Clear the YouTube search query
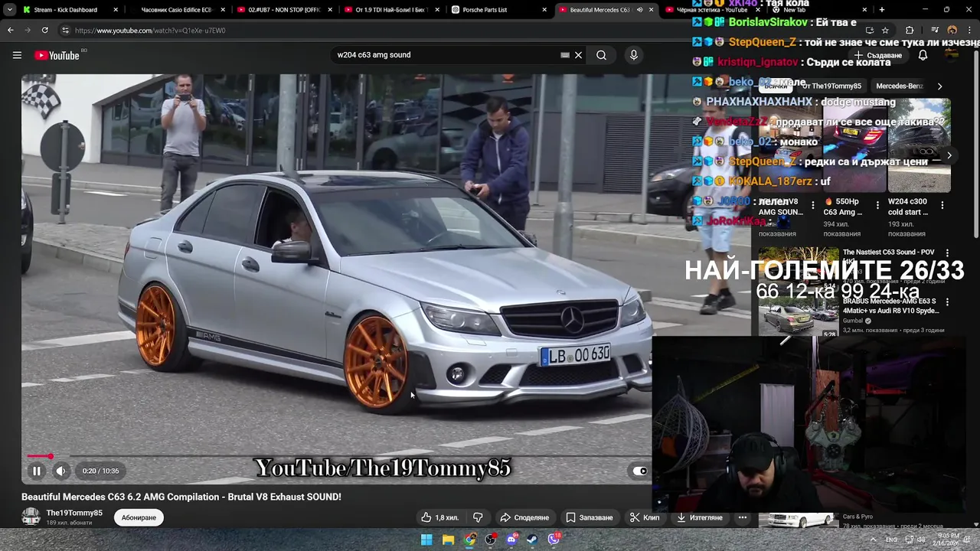The height and width of the screenshot is (551, 980). tap(579, 55)
